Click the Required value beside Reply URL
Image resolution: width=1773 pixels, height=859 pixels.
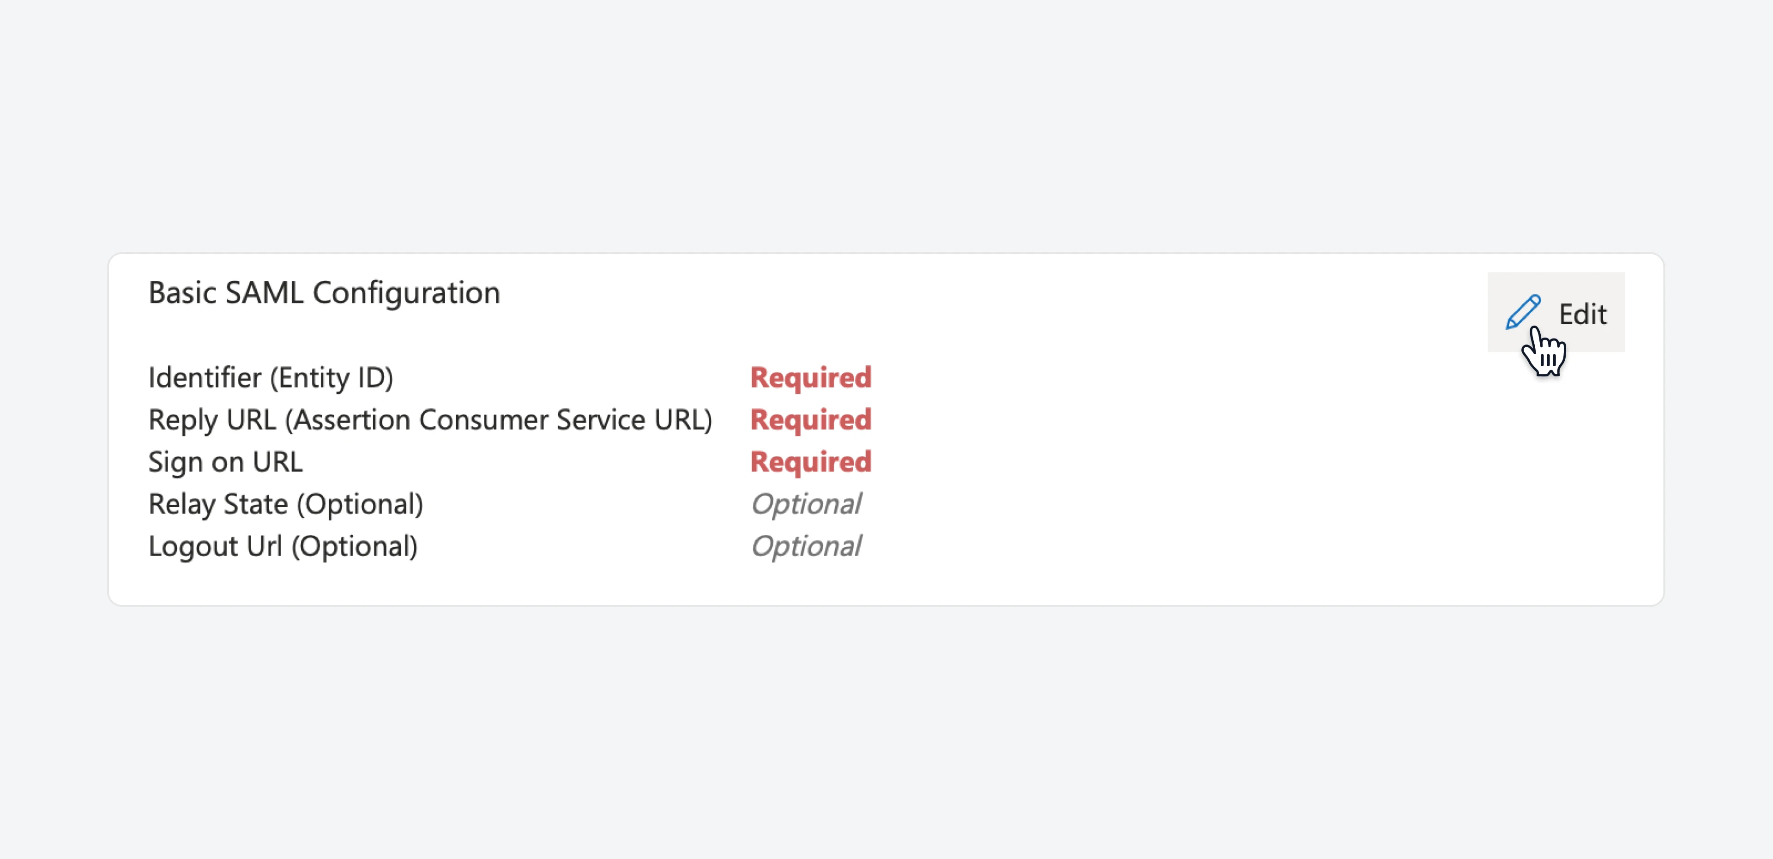[x=811, y=420]
